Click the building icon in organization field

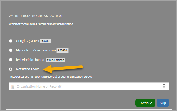(x=13, y=86)
